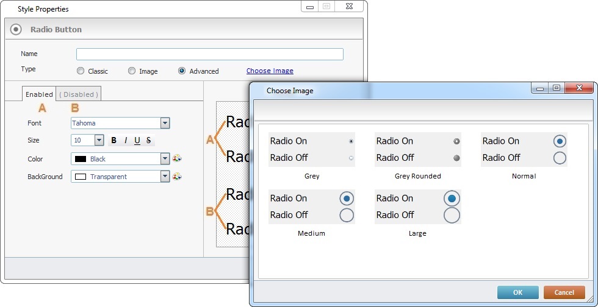Choose the Normal radio image style
Viewport: 598px width, 307px height.
tap(524, 149)
